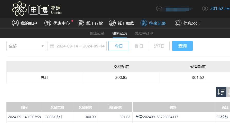
Task: Click the date range input field
Action: pyautogui.click(x=77, y=46)
